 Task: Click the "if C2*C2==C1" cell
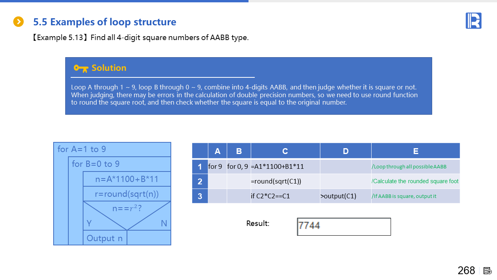tap(285, 196)
